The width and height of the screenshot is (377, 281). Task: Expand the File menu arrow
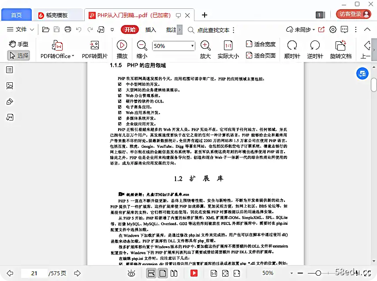tap(32, 30)
